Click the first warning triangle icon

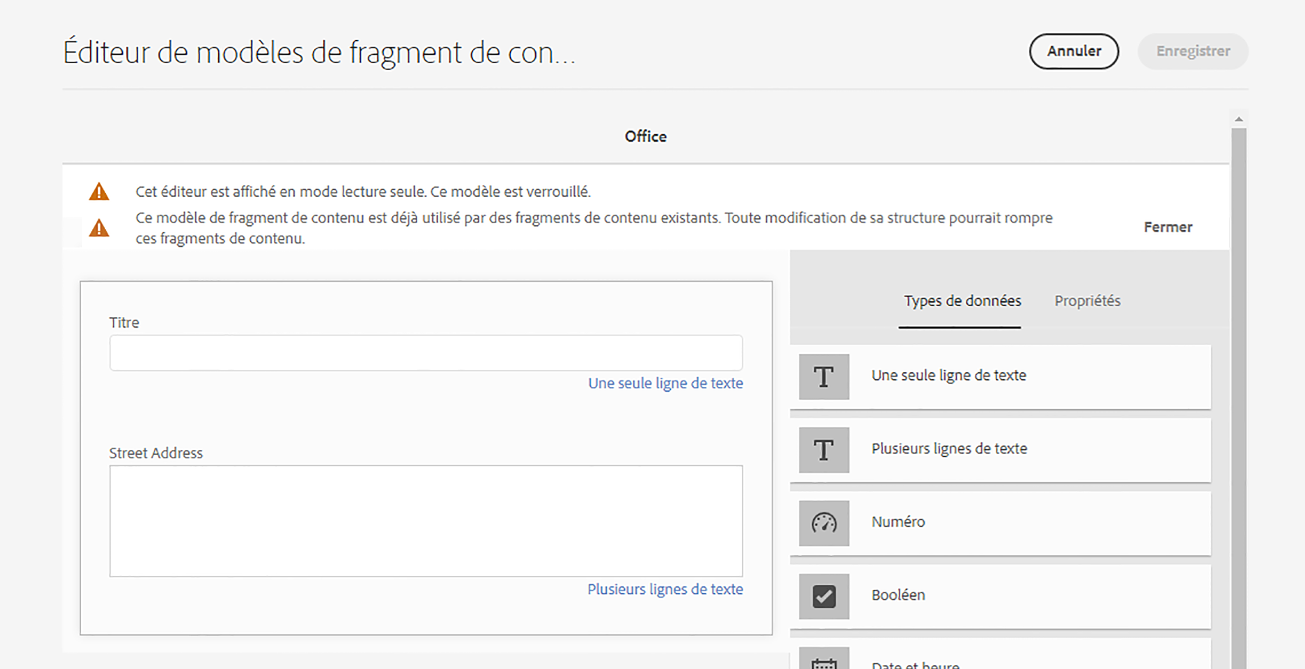click(99, 191)
